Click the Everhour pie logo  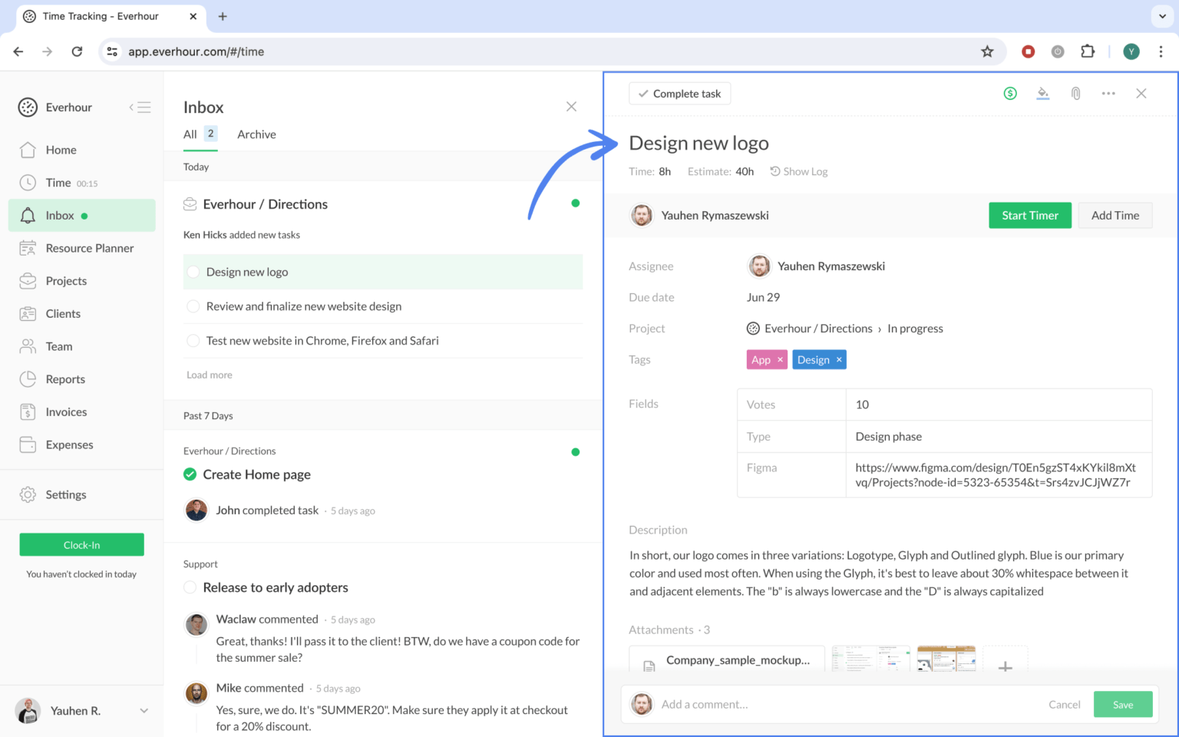click(28, 107)
